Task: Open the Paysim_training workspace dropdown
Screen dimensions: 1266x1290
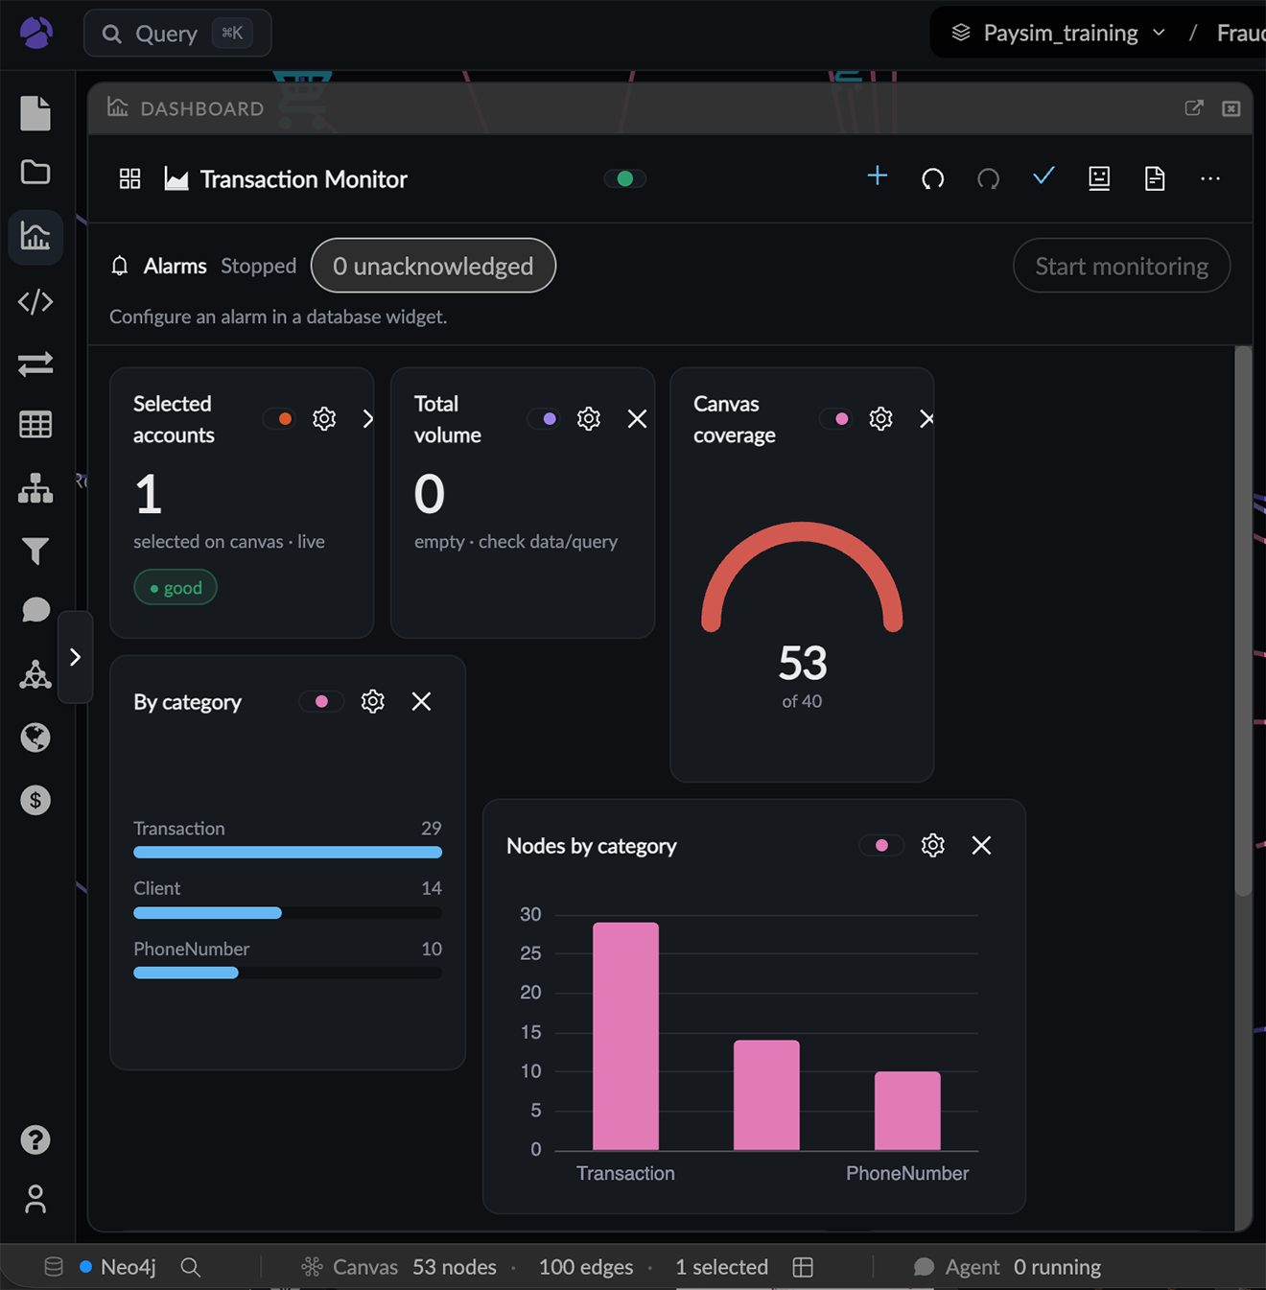Action: 1060,33
